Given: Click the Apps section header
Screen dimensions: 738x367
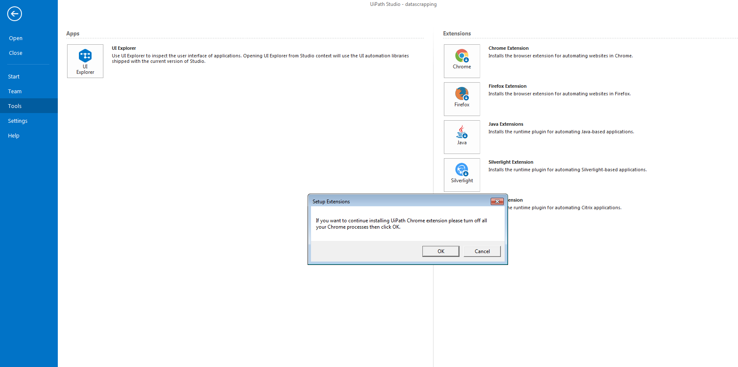Looking at the screenshot, I should [x=73, y=34].
